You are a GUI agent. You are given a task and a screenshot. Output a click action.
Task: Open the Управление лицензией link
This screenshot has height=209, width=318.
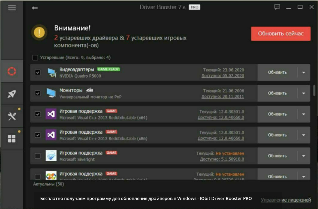pos(286,200)
